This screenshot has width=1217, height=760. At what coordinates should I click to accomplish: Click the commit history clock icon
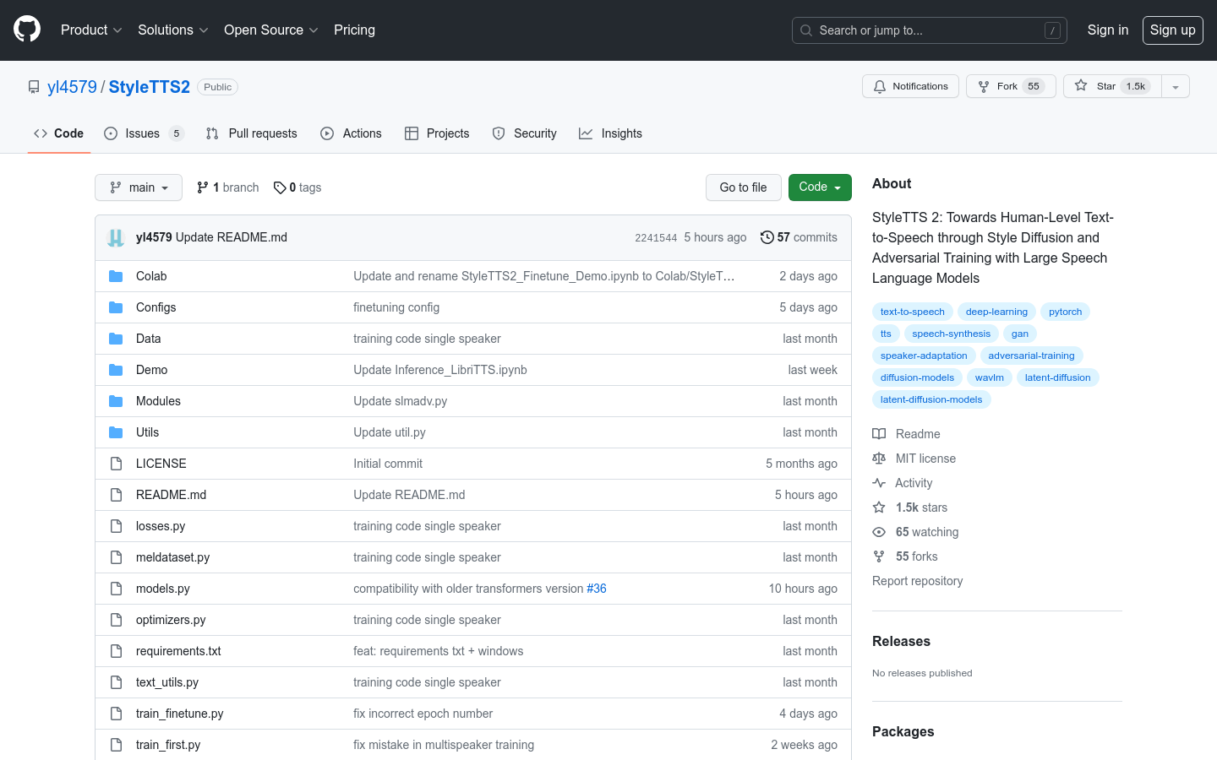point(767,237)
